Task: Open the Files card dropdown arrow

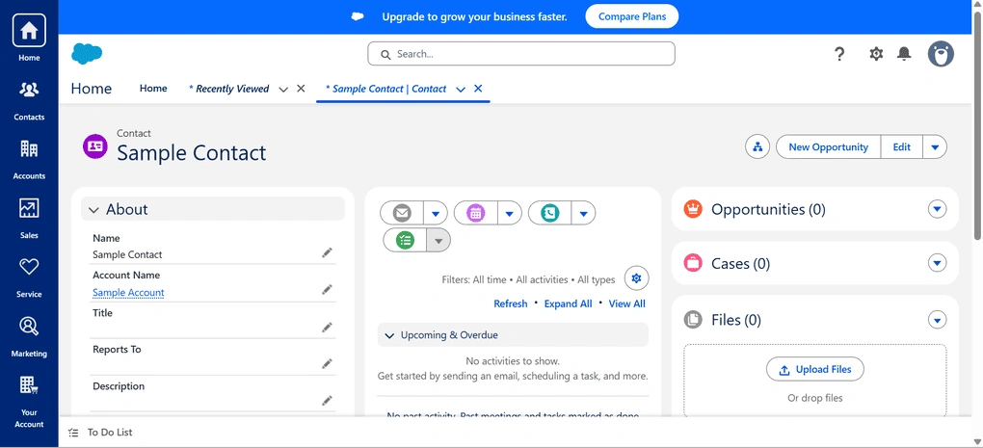Action: coord(938,320)
